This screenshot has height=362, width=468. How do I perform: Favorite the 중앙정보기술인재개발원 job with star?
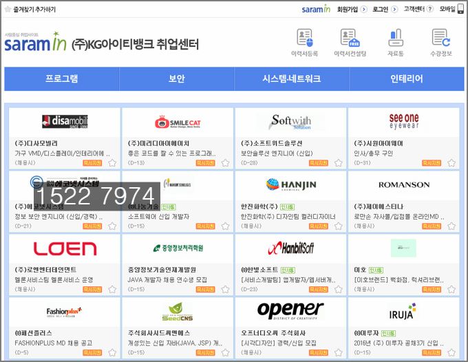coord(225,290)
